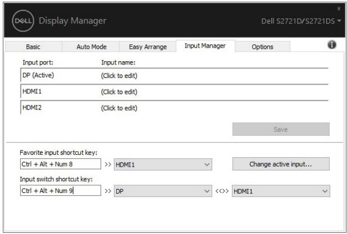
Task: Edit the input name for DP (Active)
Action: coord(119,76)
